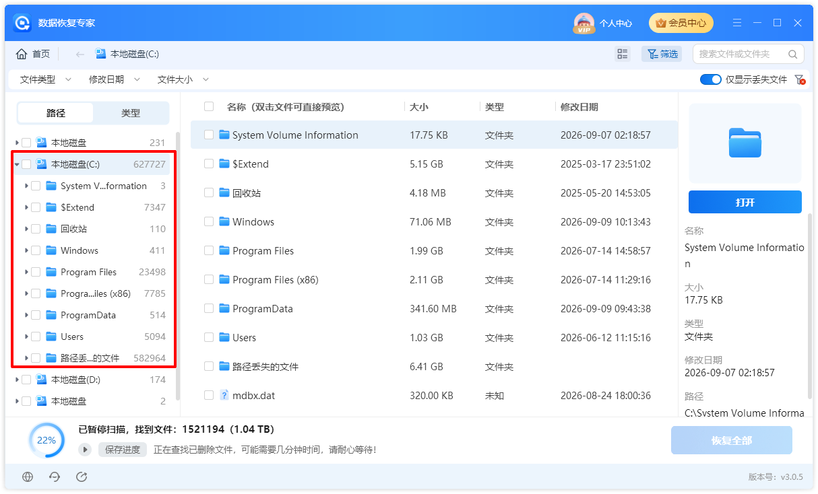The height and width of the screenshot is (494, 818).
Task: Click the crown icon in 会员中心
Action: [x=660, y=23]
